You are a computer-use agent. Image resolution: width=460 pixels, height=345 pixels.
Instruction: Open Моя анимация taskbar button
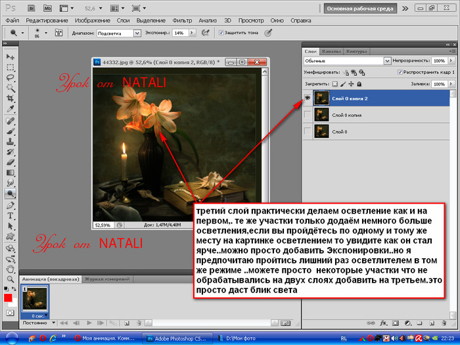pyautogui.click(x=104, y=338)
